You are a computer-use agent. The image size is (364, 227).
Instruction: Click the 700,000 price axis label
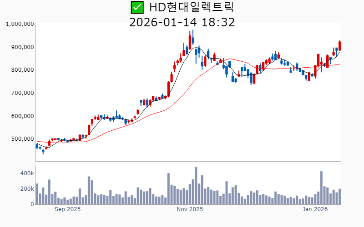click(21, 93)
